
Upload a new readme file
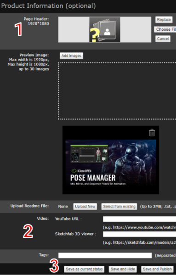tap(85, 207)
